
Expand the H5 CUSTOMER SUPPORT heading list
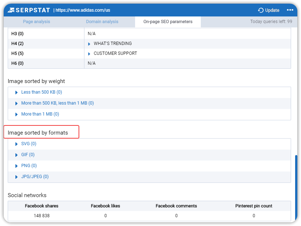[x=89, y=54]
